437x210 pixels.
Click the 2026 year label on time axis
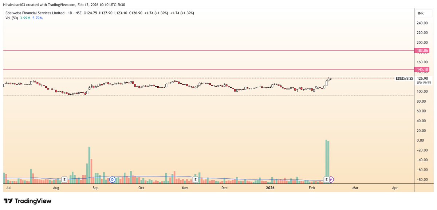[270, 188]
